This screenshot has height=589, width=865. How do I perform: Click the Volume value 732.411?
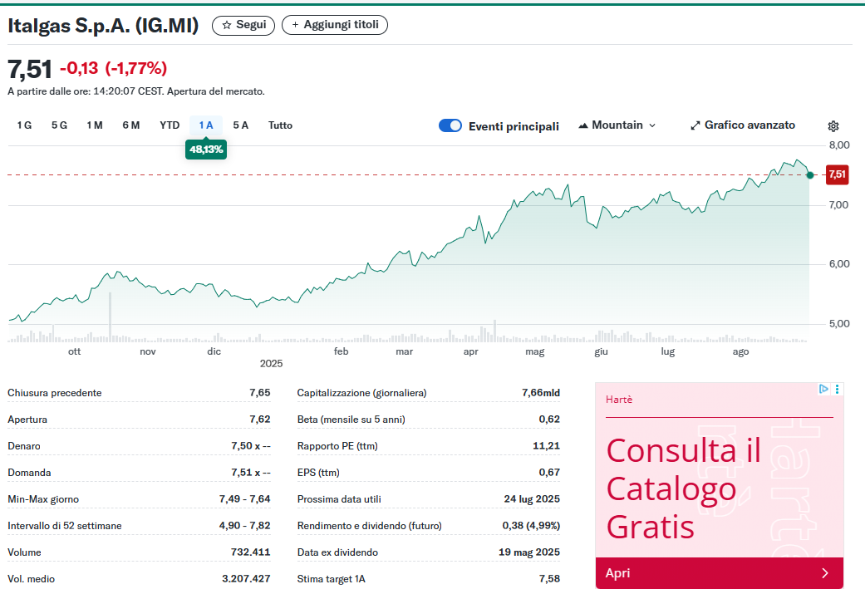250,552
